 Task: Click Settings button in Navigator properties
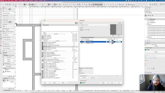click(156, 46)
